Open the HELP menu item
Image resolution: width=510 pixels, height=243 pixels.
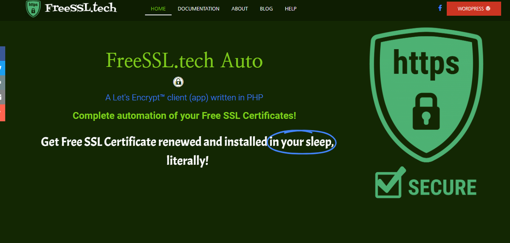291,8
